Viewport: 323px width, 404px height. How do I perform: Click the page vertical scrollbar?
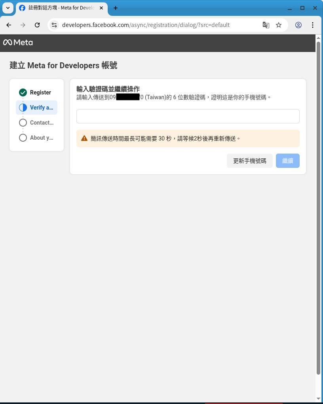tap(318, 208)
